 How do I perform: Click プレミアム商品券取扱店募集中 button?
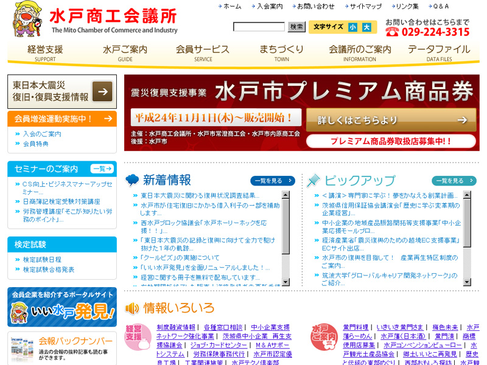[x=391, y=141]
